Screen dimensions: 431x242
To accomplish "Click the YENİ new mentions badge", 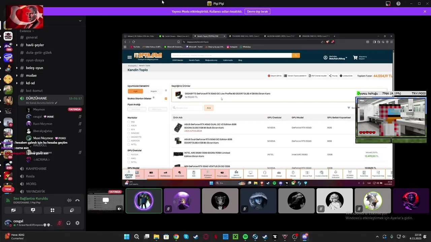I will (8, 189).
